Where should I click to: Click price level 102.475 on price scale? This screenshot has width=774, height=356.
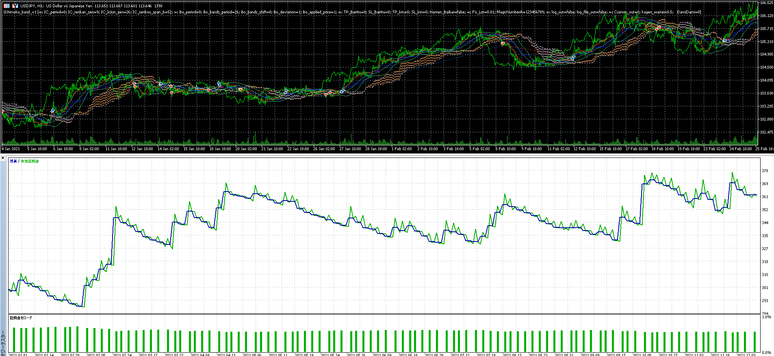766,132
